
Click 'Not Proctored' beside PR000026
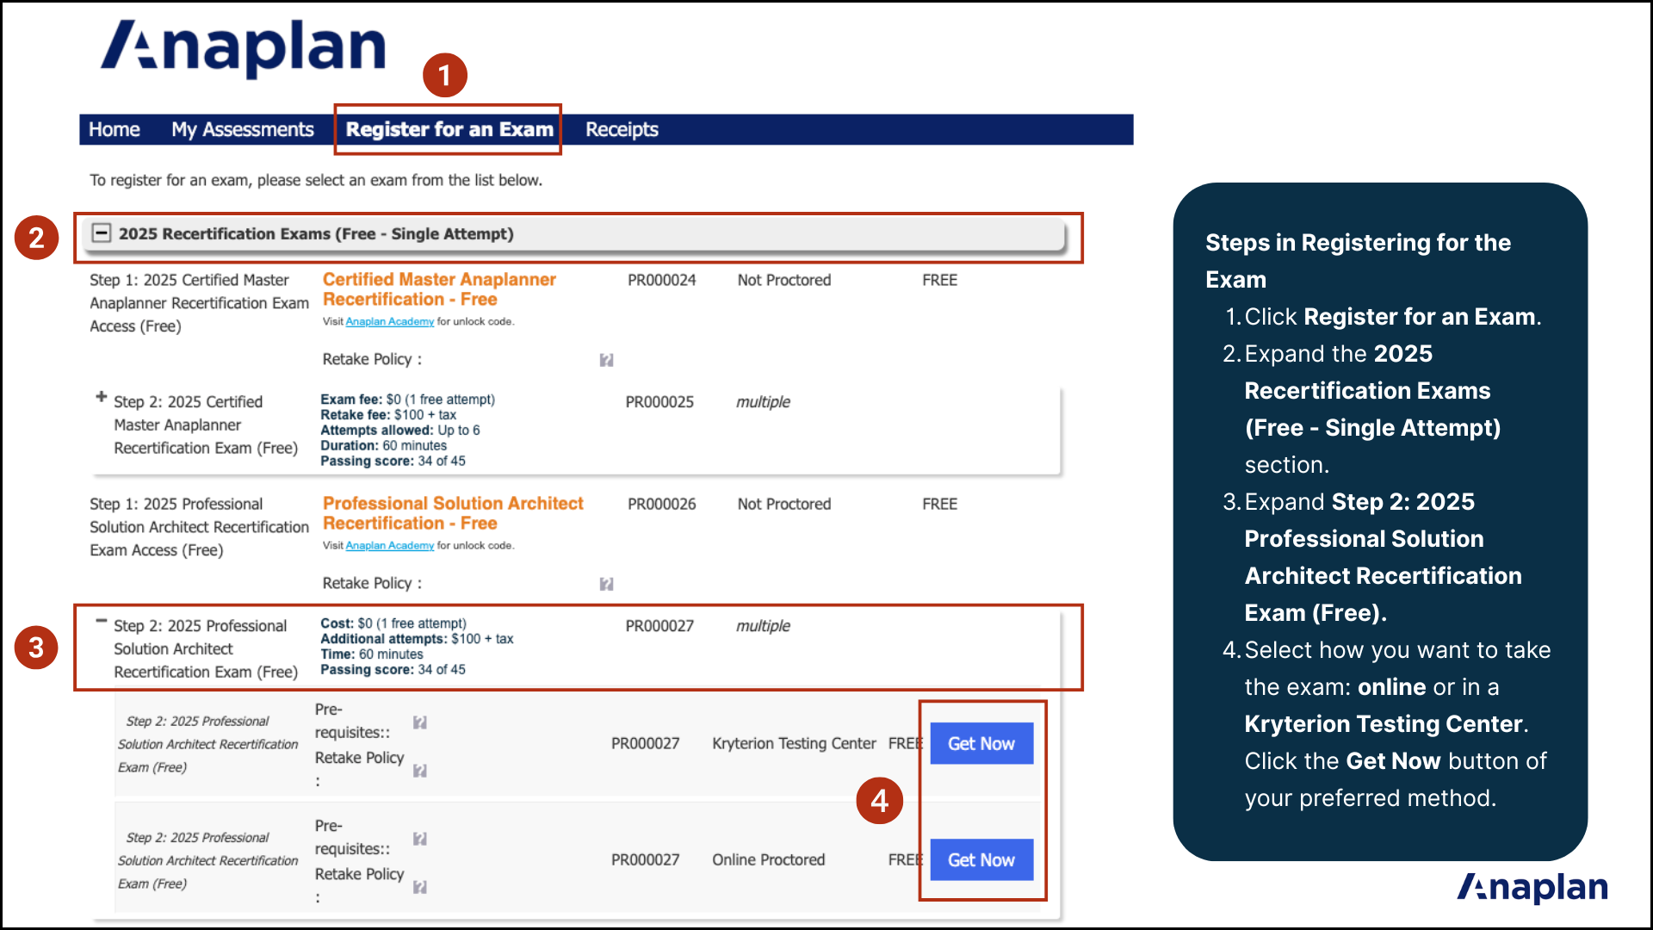783,504
